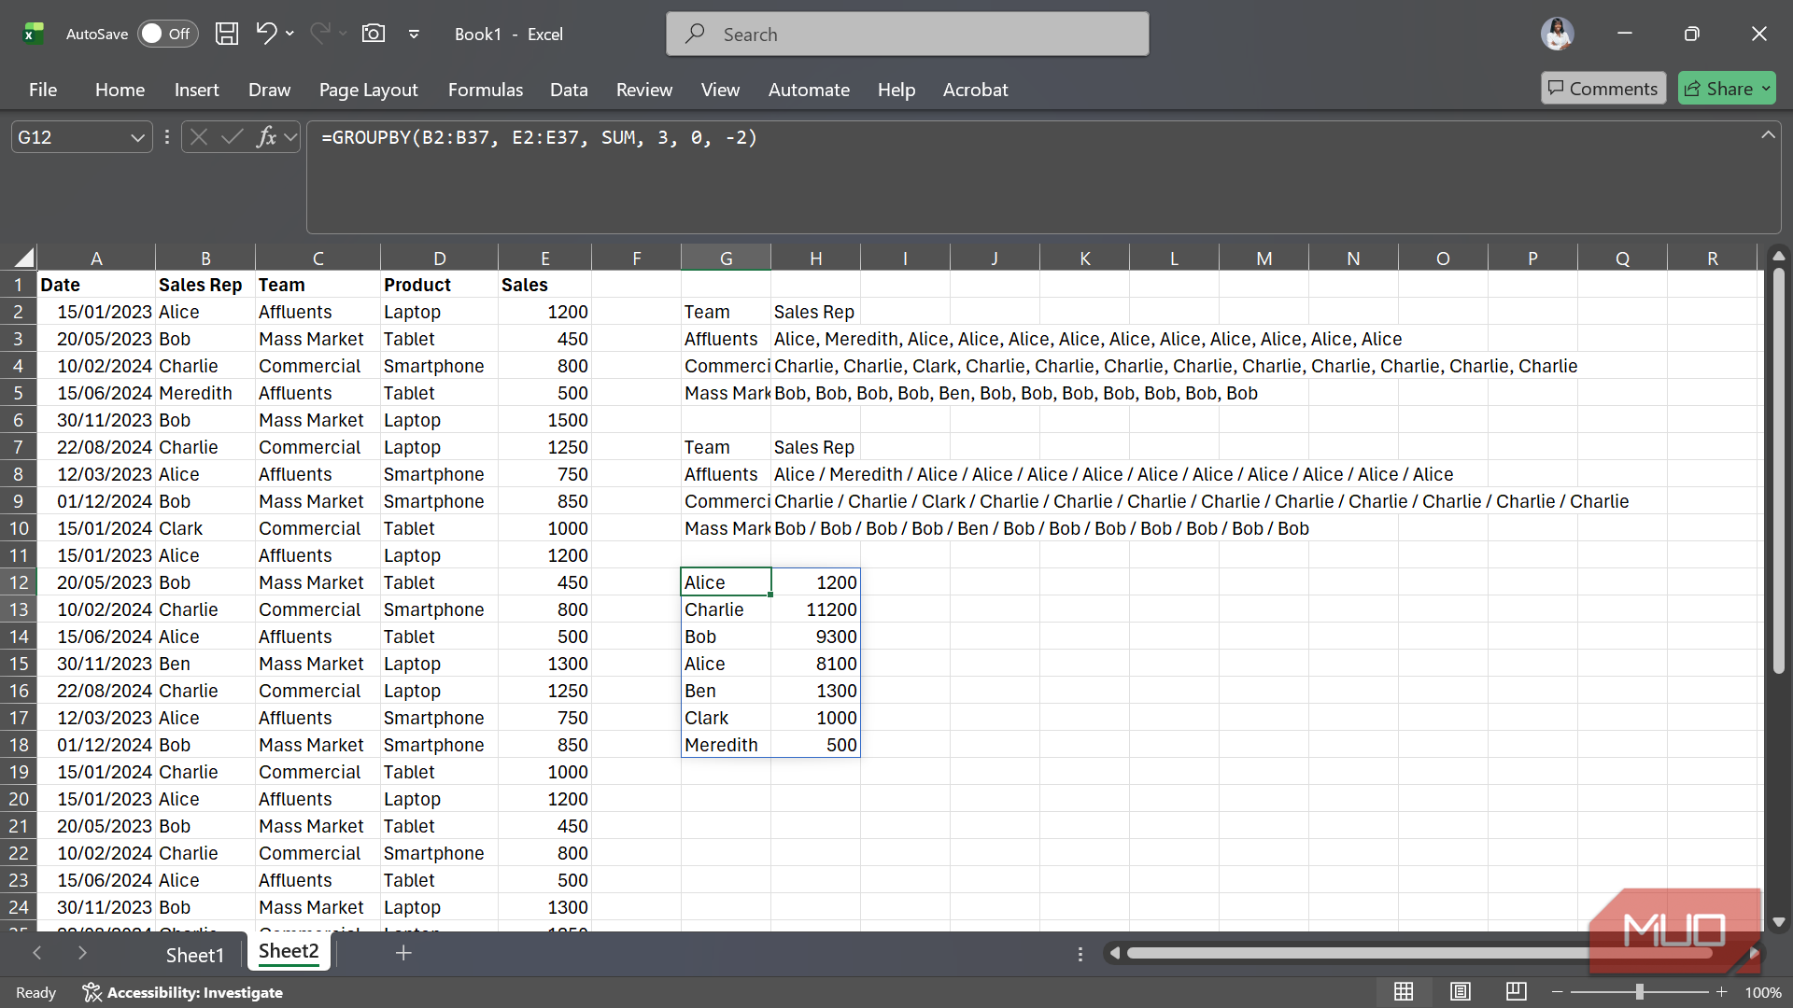
Task: Click the camera screenshot icon
Action: point(374,34)
